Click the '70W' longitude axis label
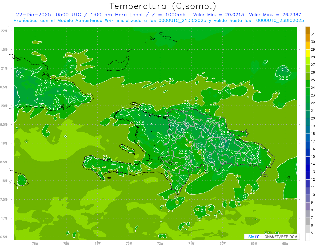This screenshot has height=247, width=320. pyautogui.click(x=223, y=243)
